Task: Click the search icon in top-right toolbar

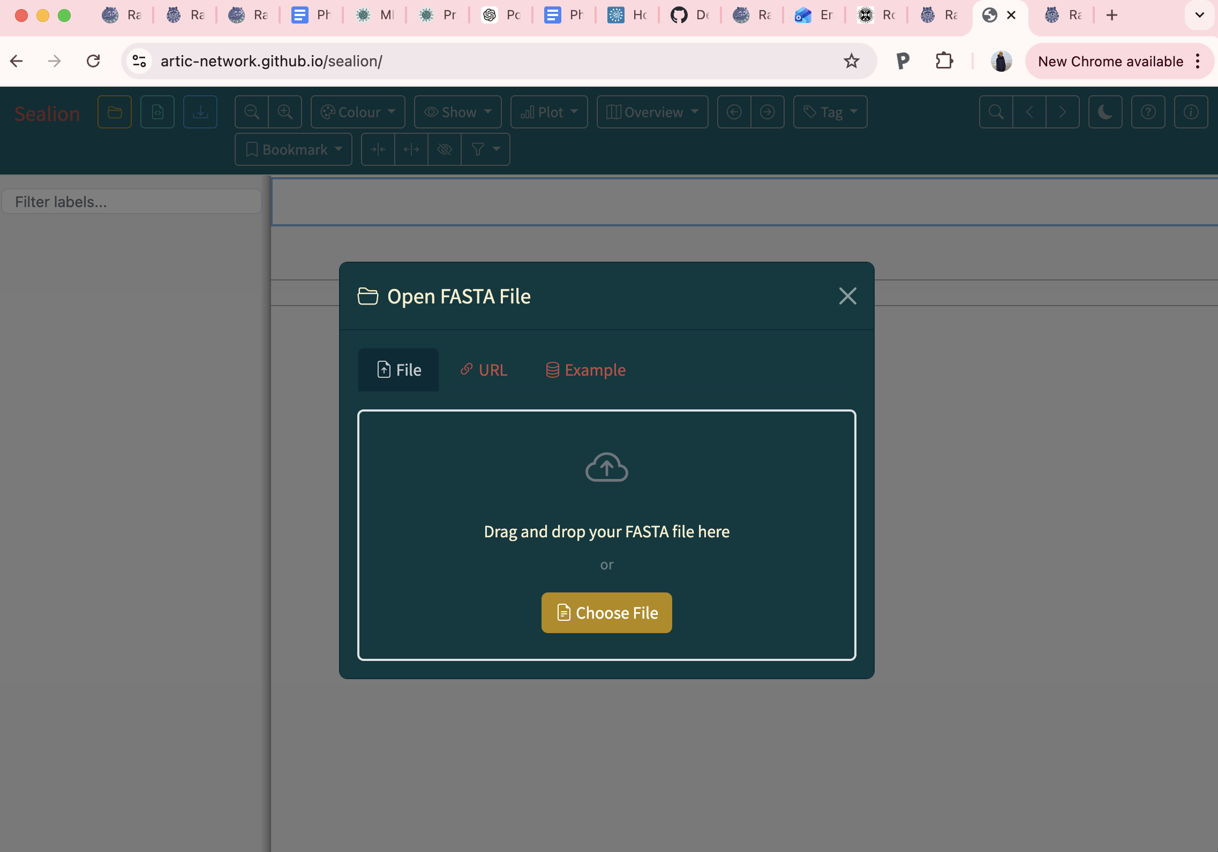Action: [x=996, y=112]
